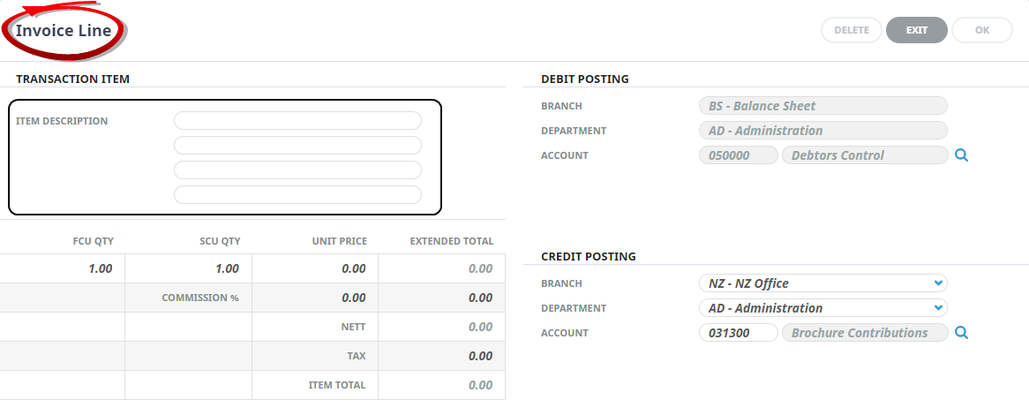Click the fourth Item Description line

click(x=297, y=195)
